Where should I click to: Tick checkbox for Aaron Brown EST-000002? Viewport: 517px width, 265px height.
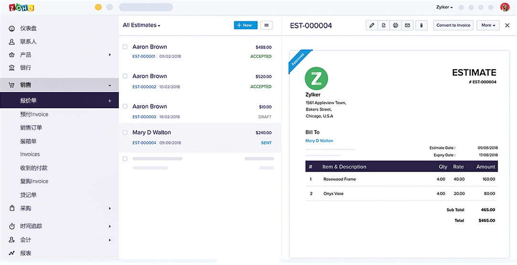[125, 76]
